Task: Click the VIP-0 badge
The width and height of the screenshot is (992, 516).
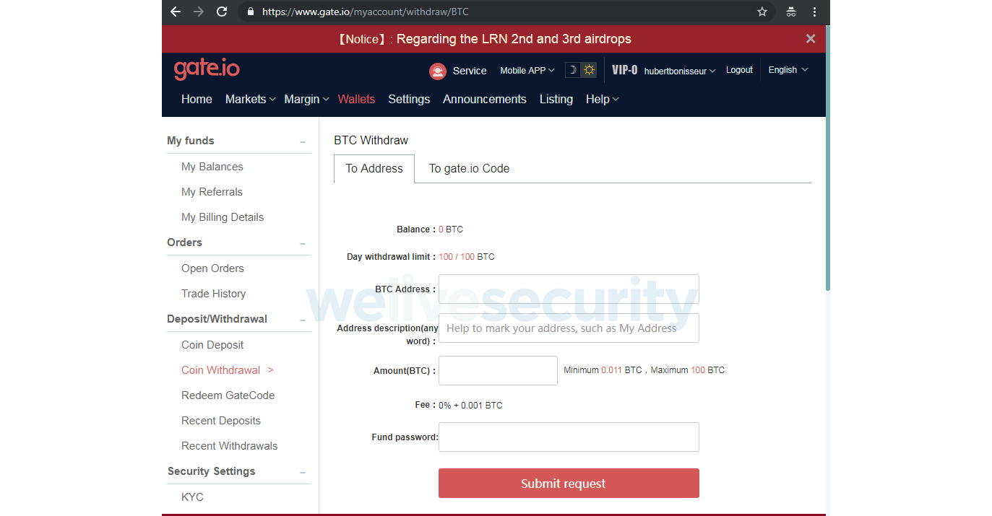Action: point(624,70)
